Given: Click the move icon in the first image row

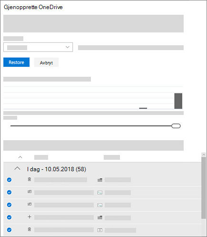Looking at the screenshot, I should point(30,192).
